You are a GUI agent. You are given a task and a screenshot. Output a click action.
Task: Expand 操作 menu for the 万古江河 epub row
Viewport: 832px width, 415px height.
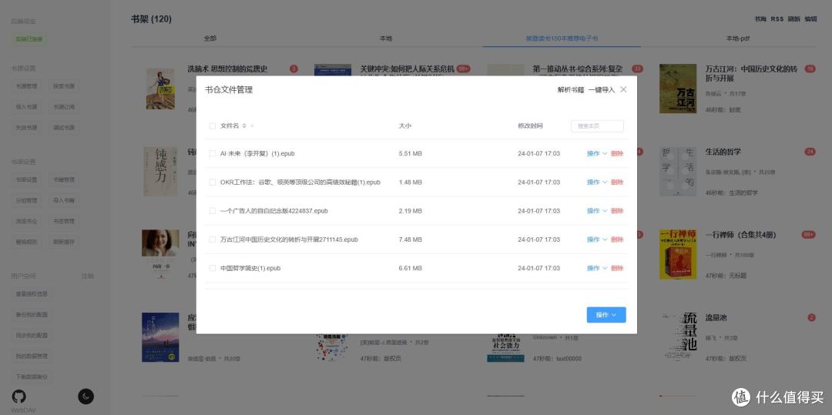[x=597, y=239]
